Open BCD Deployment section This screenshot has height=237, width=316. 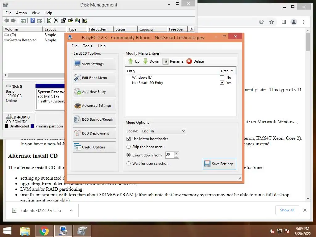tap(94, 133)
